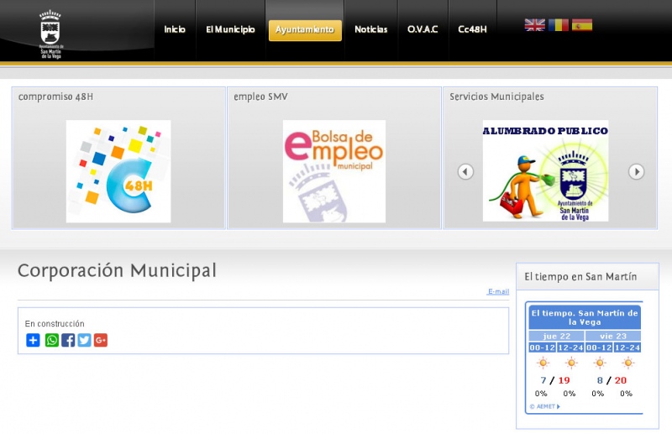
Task: Click the San Martín de la Vega logo
Action: tap(51, 34)
